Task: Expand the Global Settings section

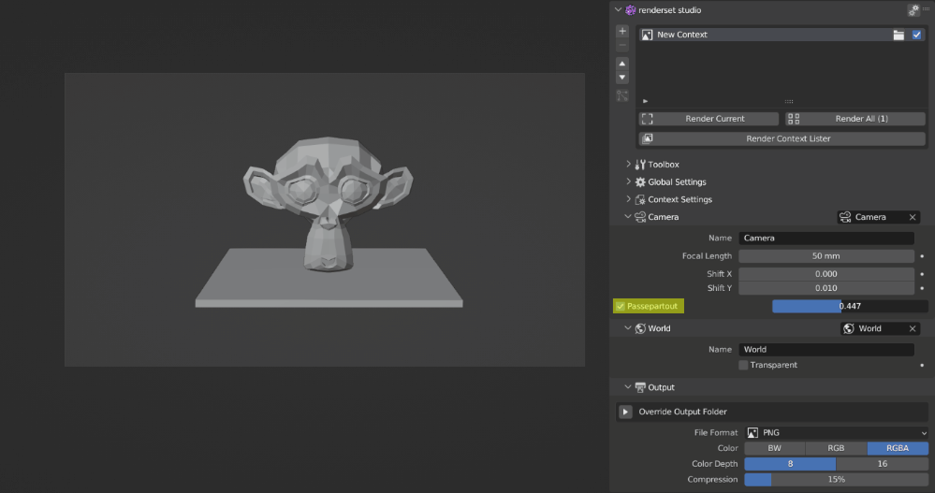Action: (629, 182)
